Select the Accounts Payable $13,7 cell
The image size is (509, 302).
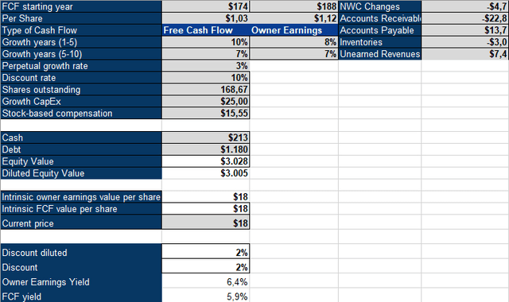click(464, 30)
